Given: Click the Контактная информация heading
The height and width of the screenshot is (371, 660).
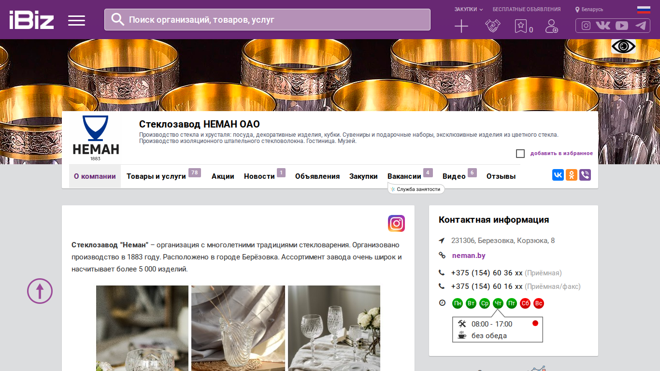Looking at the screenshot, I should pyautogui.click(x=494, y=220).
